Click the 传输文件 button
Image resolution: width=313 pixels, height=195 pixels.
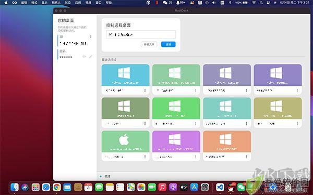coord(149,44)
